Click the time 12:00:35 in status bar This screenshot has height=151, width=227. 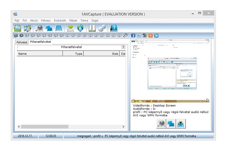pyautogui.click(x=51, y=136)
